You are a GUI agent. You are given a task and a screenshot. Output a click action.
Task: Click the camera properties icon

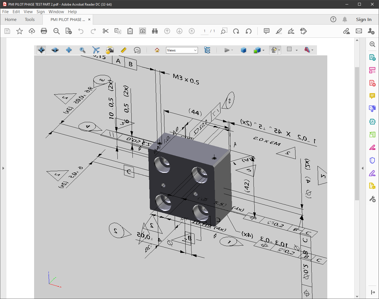click(x=110, y=50)
